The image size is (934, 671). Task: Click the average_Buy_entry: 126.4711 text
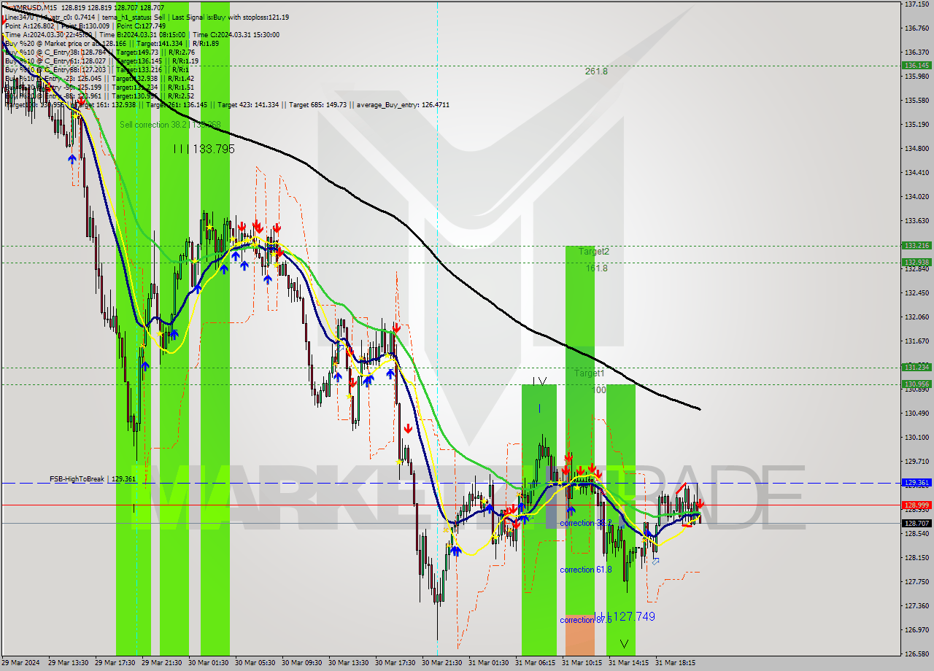(403, 105)
